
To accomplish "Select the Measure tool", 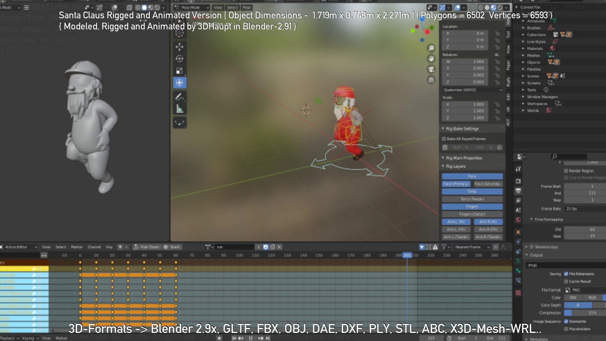I will [180, 109].
